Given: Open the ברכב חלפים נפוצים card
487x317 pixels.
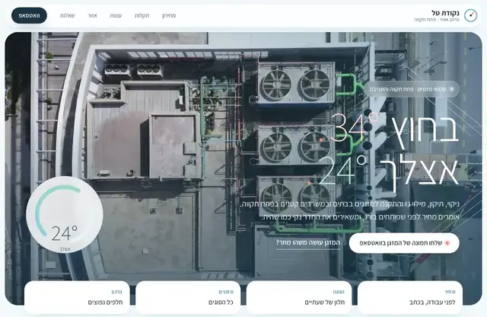Looking at the screenshot, I should [x=77, y=297].
